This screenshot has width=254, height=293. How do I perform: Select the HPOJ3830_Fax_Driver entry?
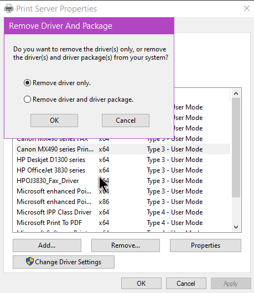click(x=123, y=181)
